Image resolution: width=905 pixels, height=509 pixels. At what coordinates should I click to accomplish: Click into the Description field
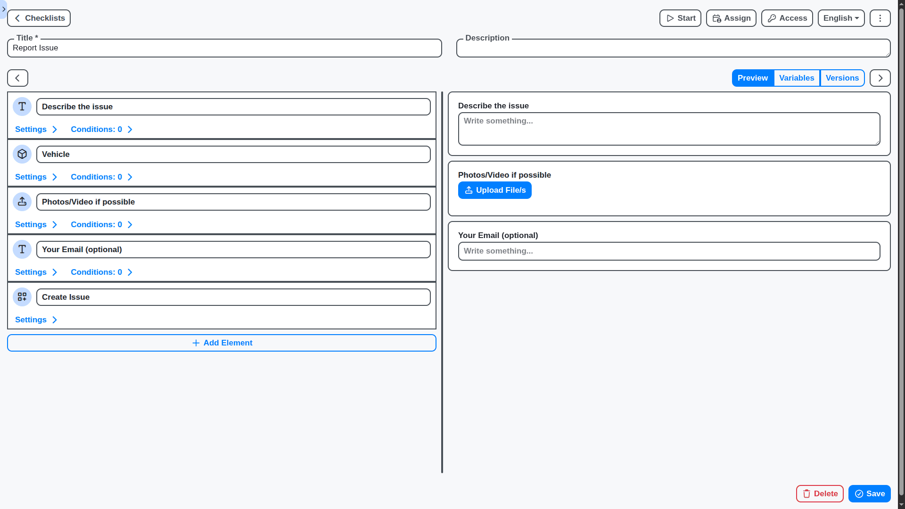click(x=673, y=49)
